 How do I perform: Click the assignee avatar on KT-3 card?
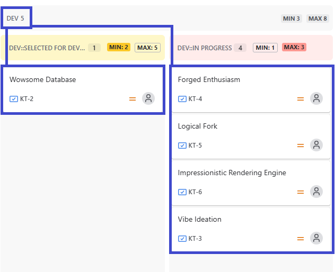click(x=316, y=238)
